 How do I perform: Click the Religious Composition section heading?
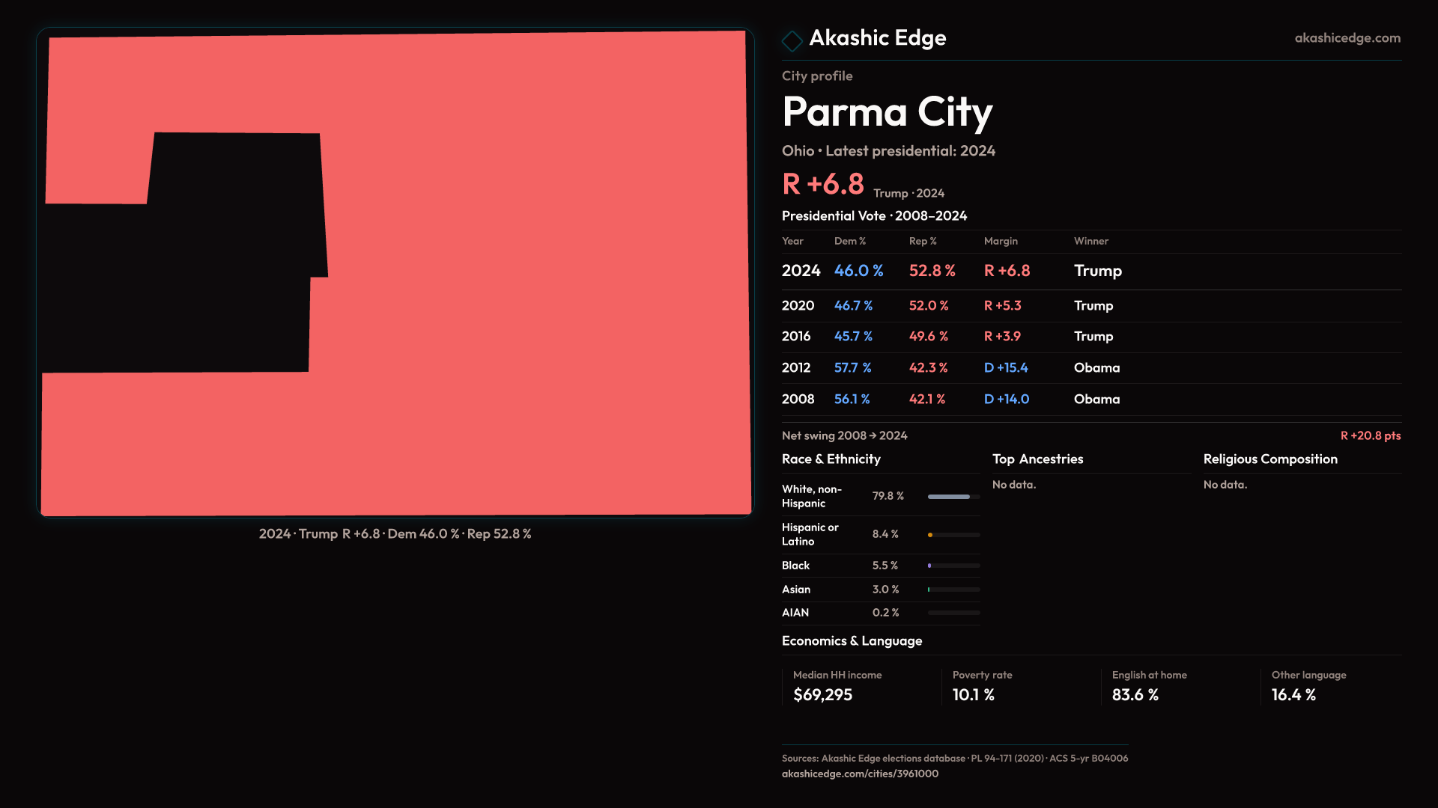click(x=1269, y=459)
